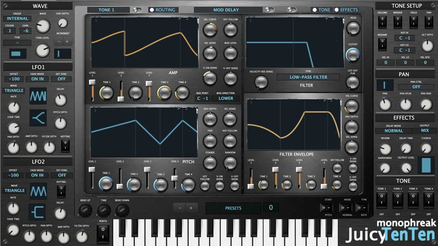This screenshot has width=438, height=246.
Task: Select the Routing view
Action: (x=162, y=10)
